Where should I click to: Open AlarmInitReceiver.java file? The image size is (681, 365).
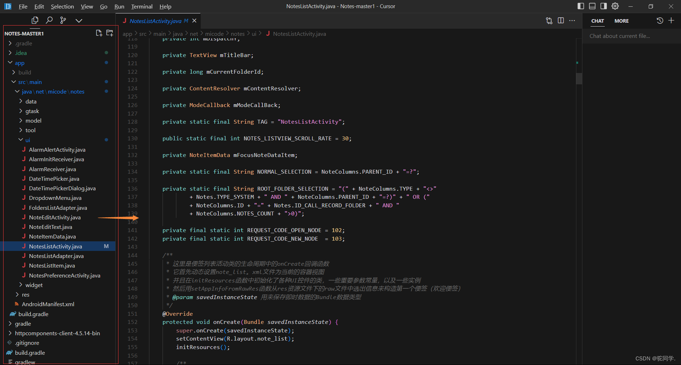(x=56, y=159)
